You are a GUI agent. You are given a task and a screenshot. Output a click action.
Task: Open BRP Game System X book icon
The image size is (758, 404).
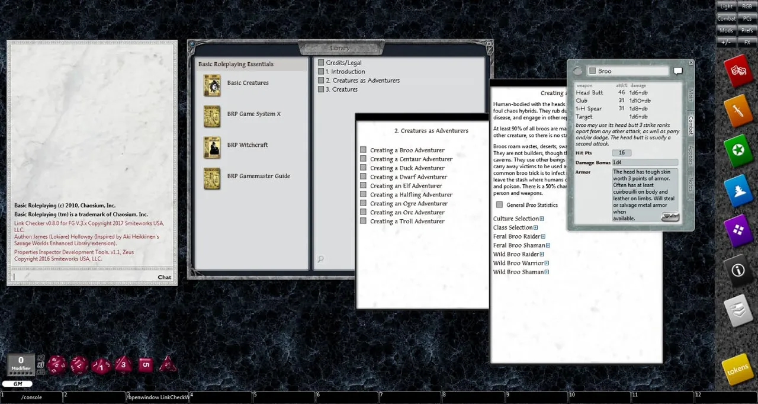tap(212, 116)
